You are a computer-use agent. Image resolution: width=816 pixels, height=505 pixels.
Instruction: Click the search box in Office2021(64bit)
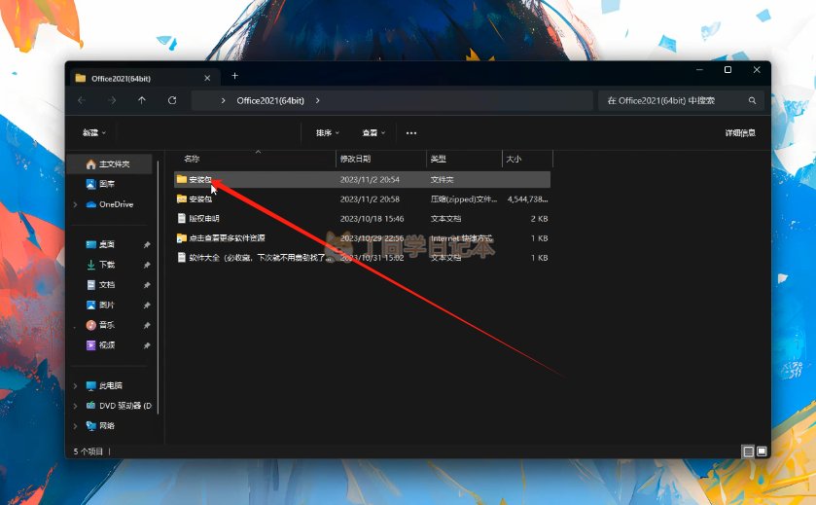pos(671,100)
